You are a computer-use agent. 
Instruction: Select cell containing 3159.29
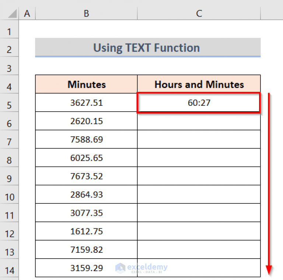[86, 268]
